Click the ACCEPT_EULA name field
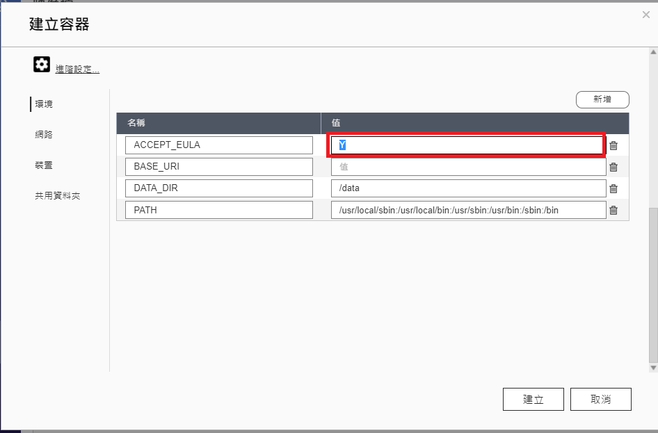Screen dimensions: 658x433 (218, 145)
